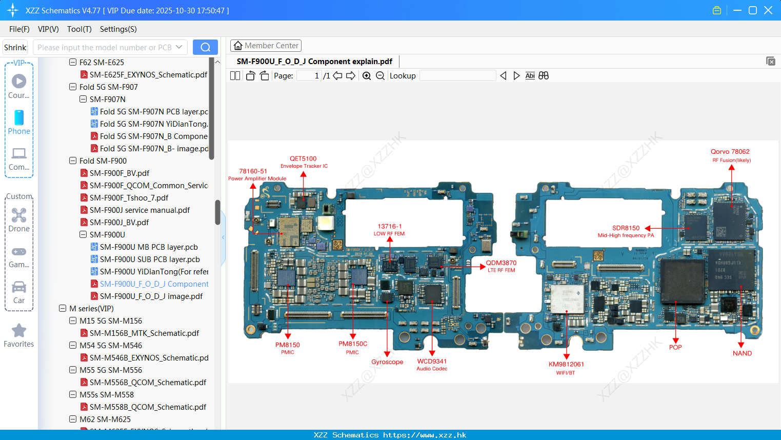The width and height of the screenshot is (781, 440).
Task: Open SM-M558B_QCOM_Schematic.pdf
Action: pos(143,407)
